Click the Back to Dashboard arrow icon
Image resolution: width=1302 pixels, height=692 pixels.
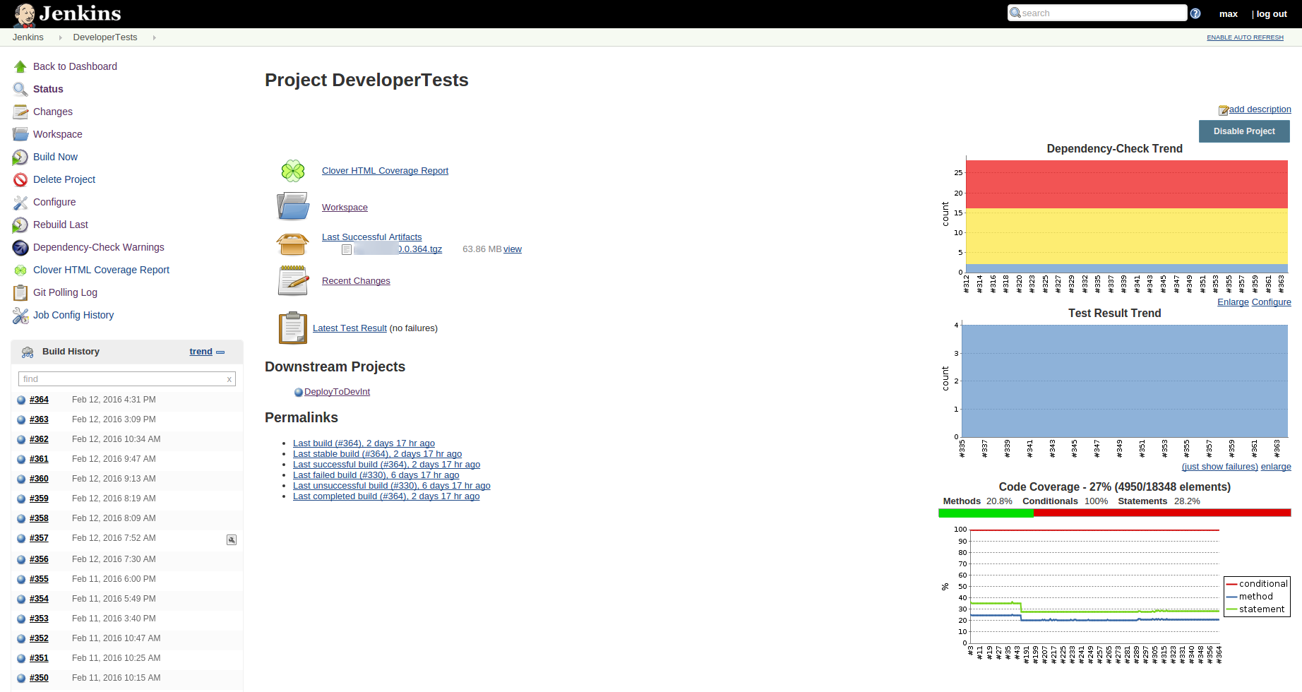(x=20, y=66)
